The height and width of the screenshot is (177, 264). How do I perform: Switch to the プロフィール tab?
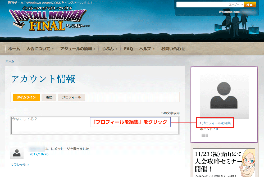[x=71, y=97]
